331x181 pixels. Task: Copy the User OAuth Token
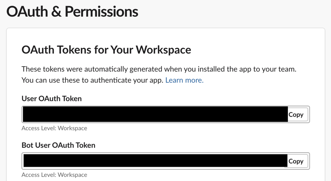coord(296,115)
